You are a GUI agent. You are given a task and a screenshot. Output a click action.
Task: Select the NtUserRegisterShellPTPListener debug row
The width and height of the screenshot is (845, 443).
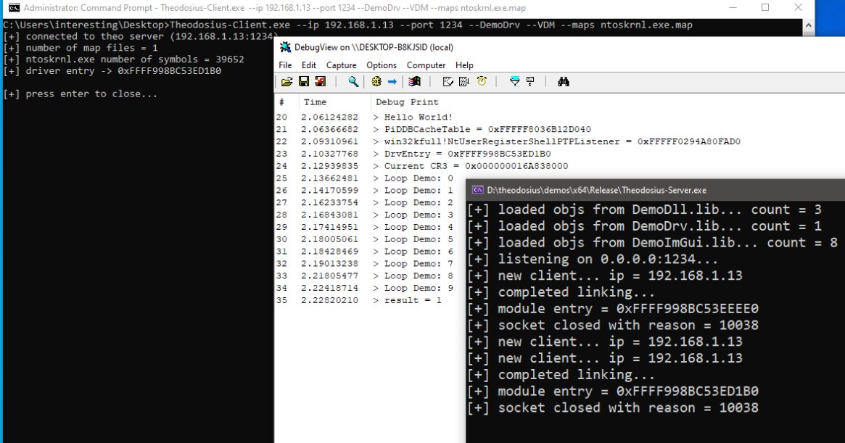click(x=560, y=141)
